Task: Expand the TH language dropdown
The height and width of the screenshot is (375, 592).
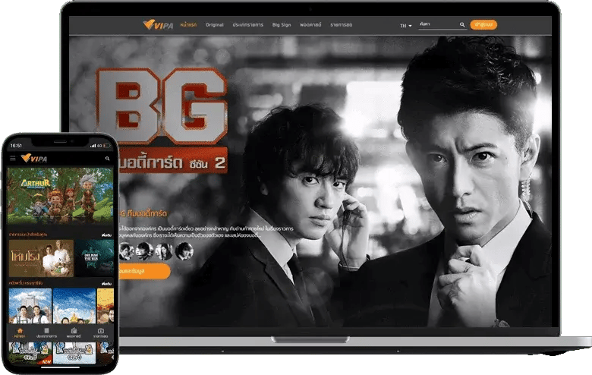Action: [406, 26]
